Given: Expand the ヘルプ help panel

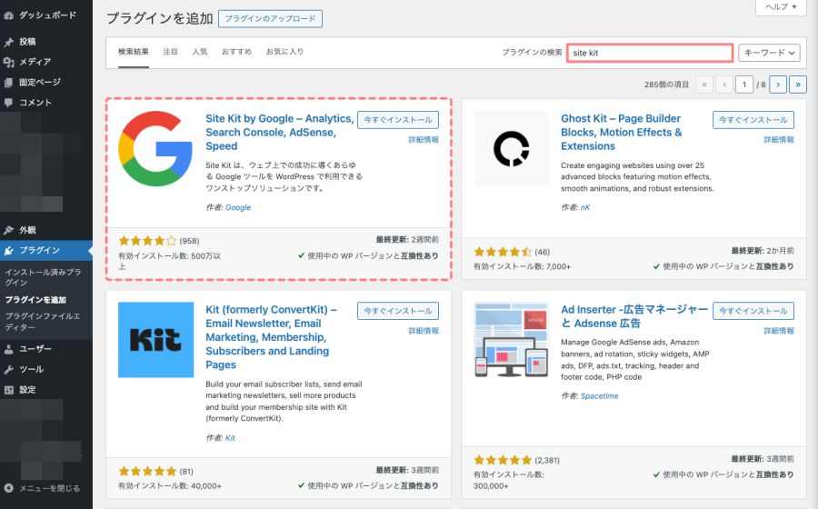Looking at the screenshot, I should tap(781, 6).
